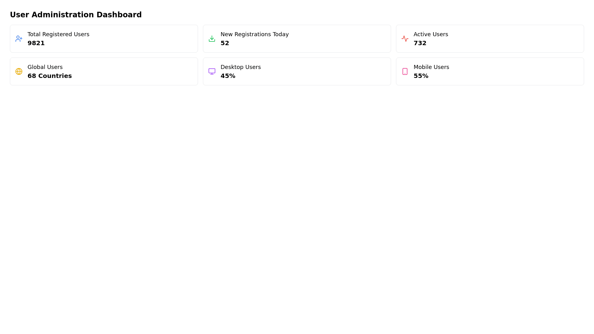594x334 pixels.
Task: Click the green download registrations icon
Action: 212,39
